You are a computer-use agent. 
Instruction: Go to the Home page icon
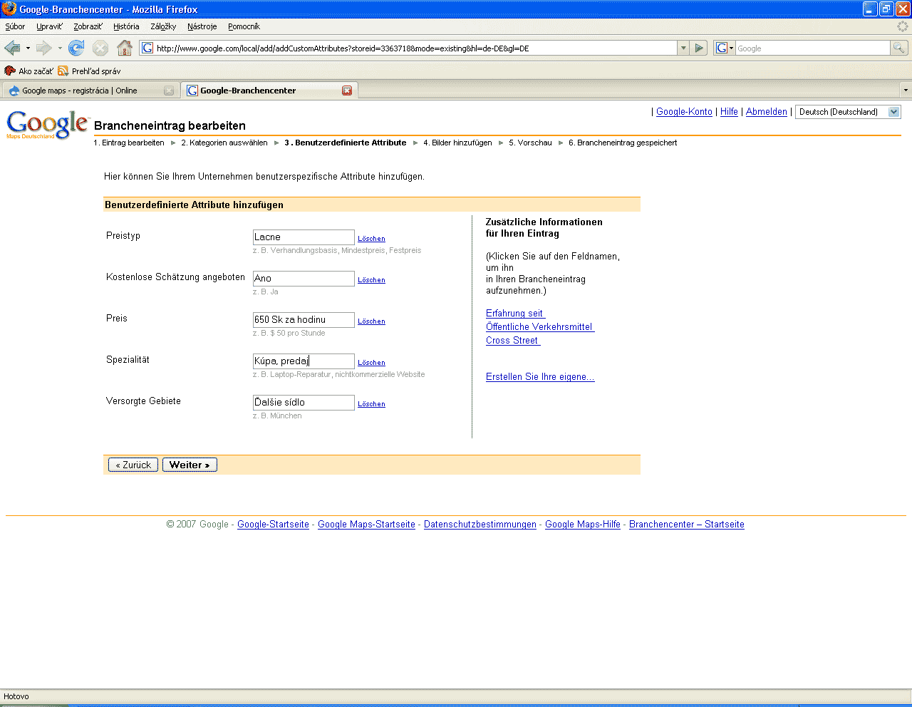coord(125,48)
